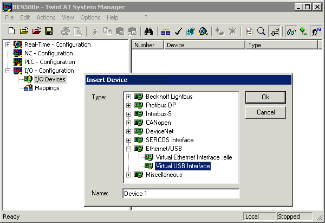Click the rightmost toolbar face icon
Viewport: 325px width, 223px height.
(x=316, y=31)
